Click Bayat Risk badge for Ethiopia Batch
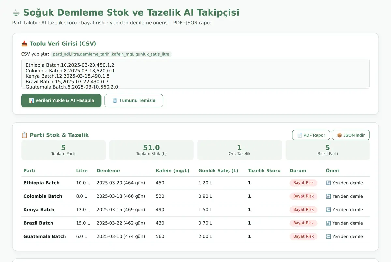This screenshot has width=391, height=262. tap(303, 183)
